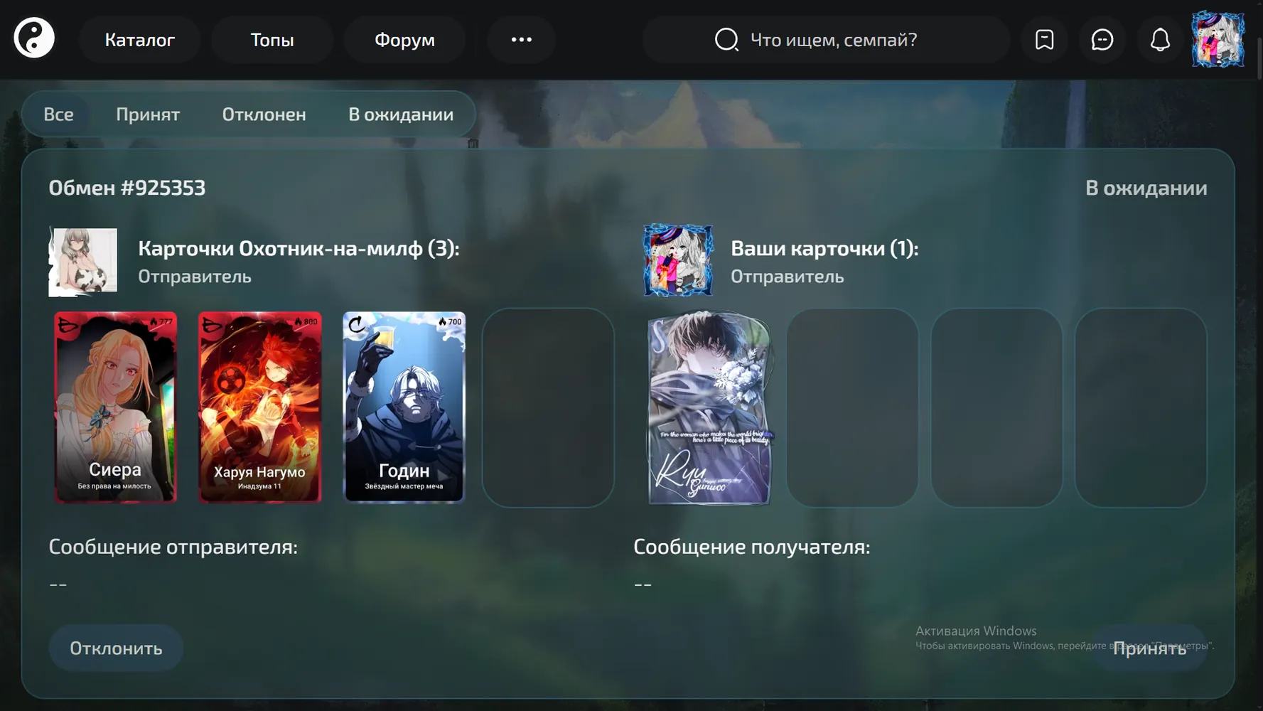Open the yin-yang site logo home

point(34,38)
